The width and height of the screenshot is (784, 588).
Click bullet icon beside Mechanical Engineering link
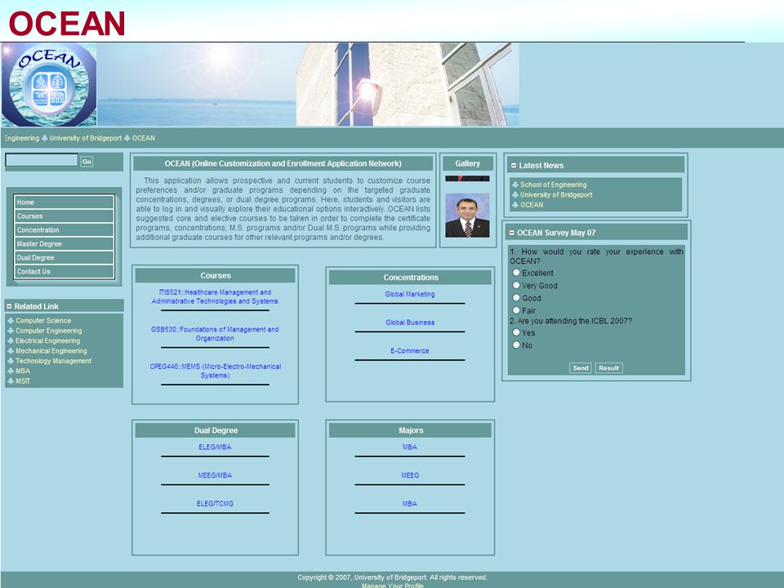point(11,350)
